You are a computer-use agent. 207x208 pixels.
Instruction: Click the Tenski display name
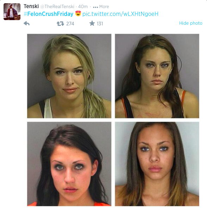[31, 6]
